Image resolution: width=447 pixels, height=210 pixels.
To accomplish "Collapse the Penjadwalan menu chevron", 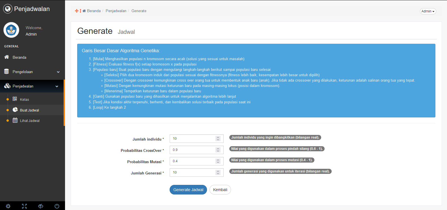I will (57, 86).
